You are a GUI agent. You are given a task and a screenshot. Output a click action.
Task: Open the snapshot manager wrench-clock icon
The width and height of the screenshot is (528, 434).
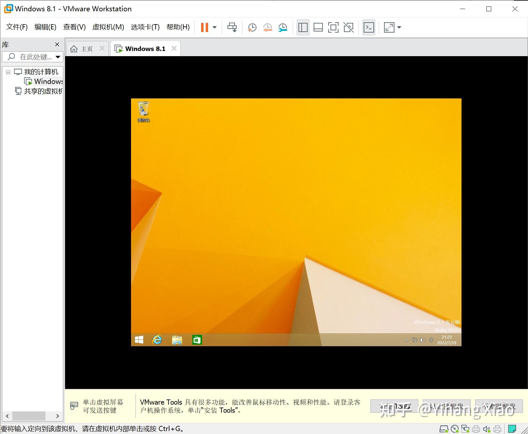point(283,27)
